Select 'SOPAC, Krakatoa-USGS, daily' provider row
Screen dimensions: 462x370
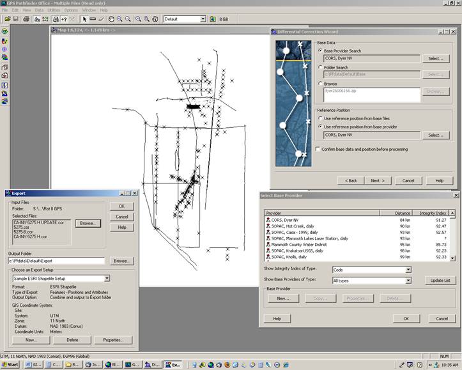pyautogui.click(x=357, y=251)
